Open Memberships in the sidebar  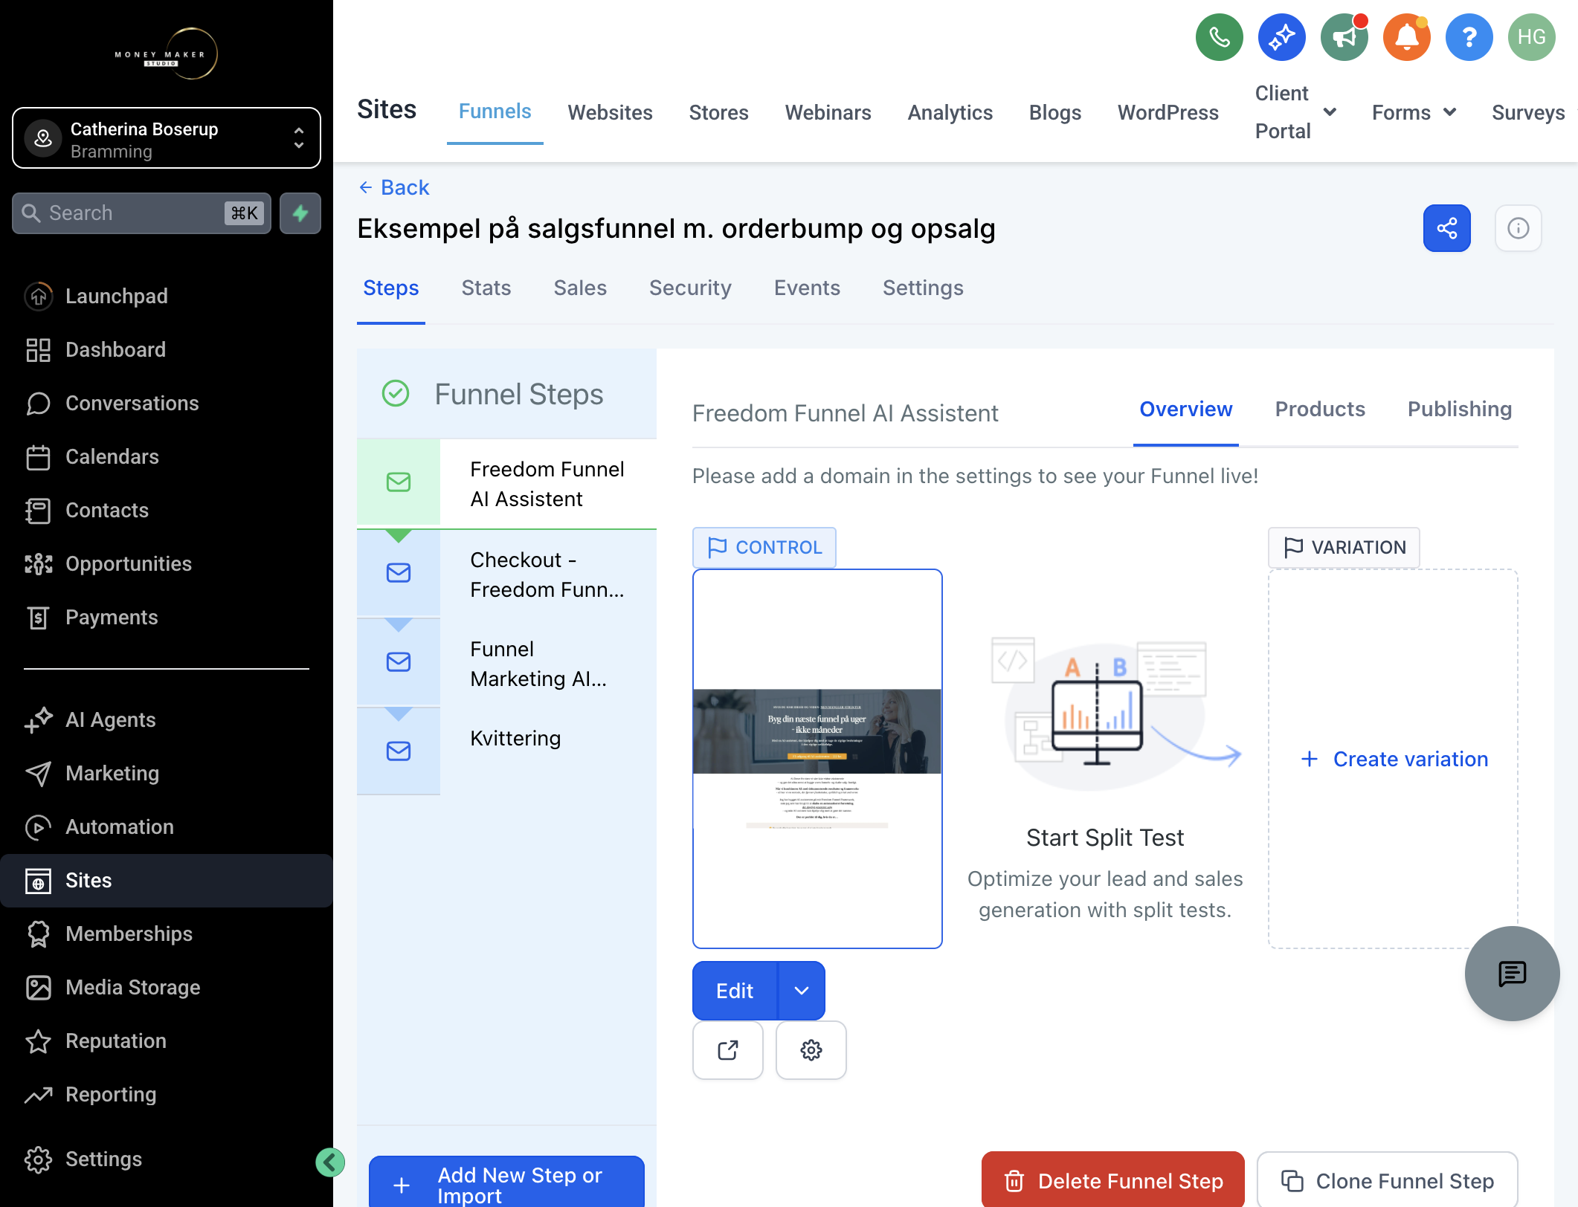(x=167, y=933)
